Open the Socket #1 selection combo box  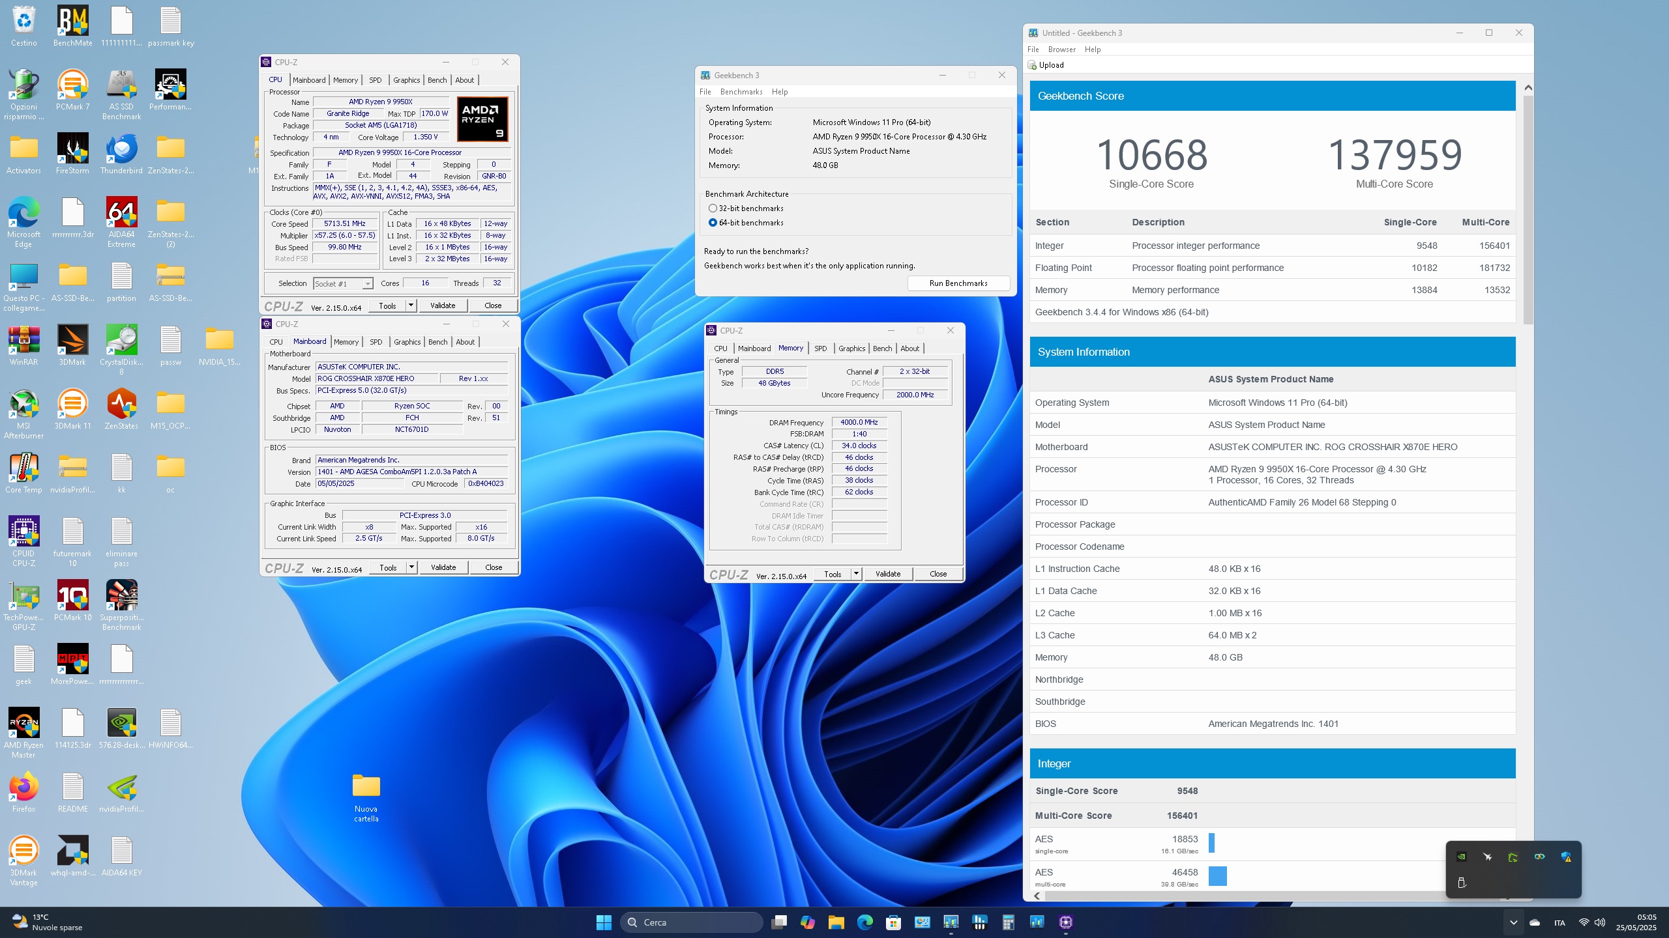[343, 283]
